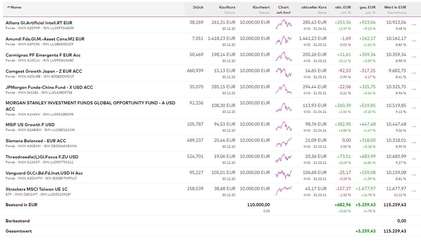
Task: Click Xtrackers MSCI Taiwan sparkline chart
Action: click(283, 191)
